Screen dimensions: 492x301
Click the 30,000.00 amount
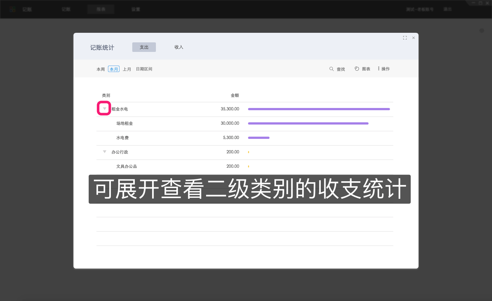tap(230, 123)
